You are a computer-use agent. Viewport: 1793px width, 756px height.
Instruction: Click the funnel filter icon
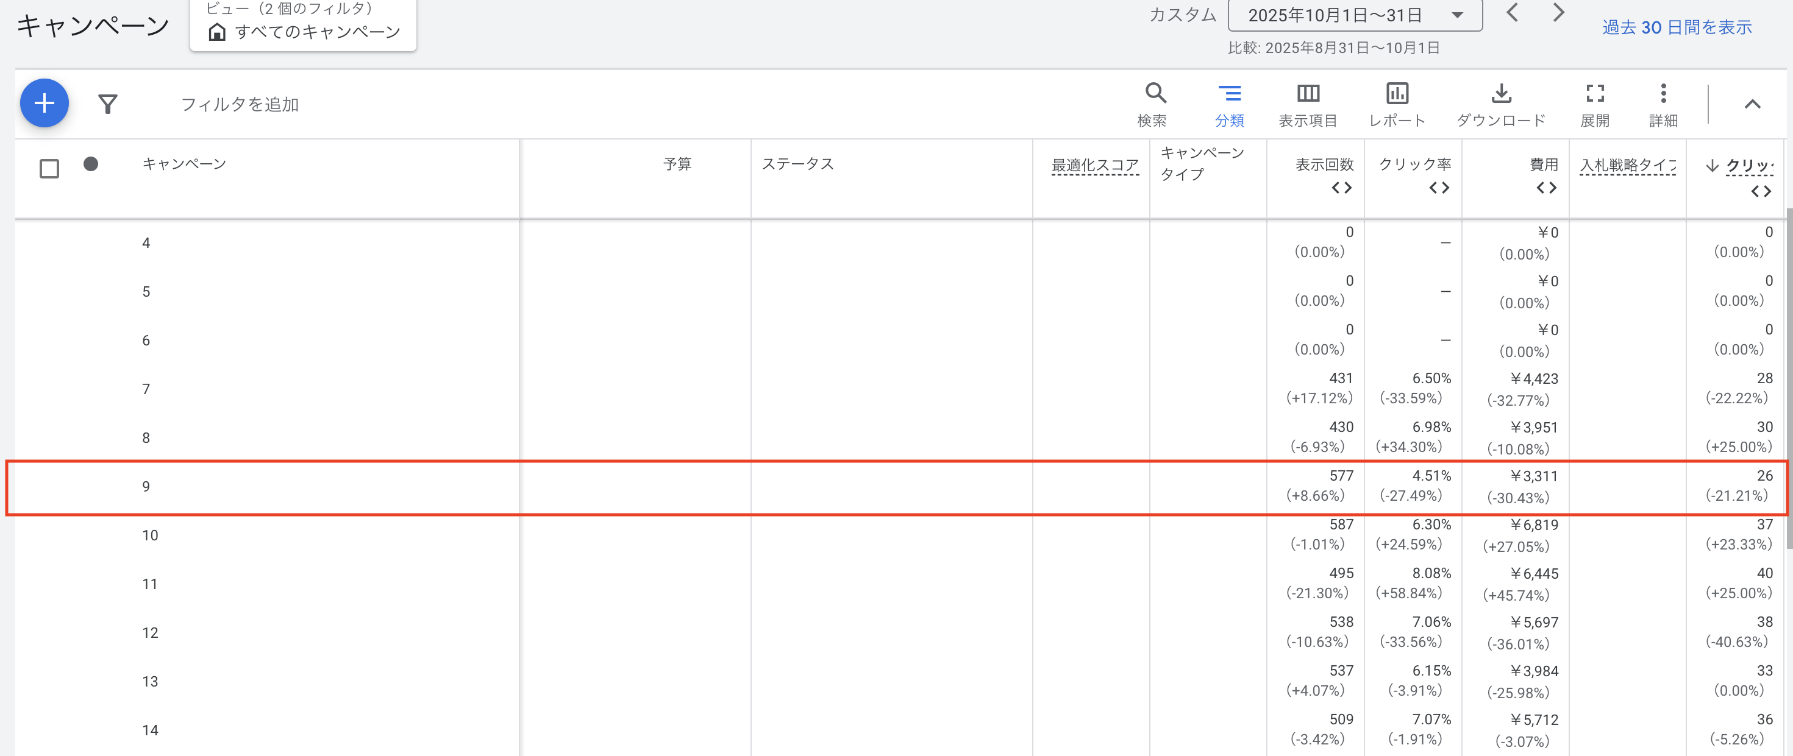(x=107, y=104)
